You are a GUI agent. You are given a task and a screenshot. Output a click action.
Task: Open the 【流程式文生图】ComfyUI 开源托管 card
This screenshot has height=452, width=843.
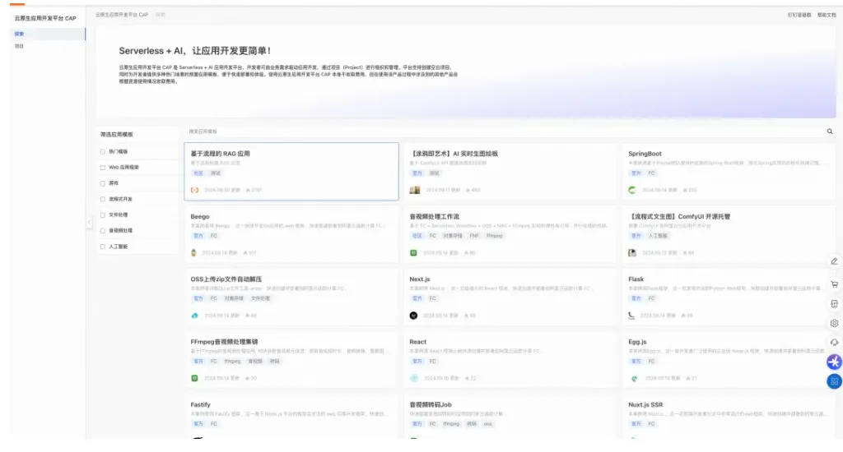(x=729, y=234)
